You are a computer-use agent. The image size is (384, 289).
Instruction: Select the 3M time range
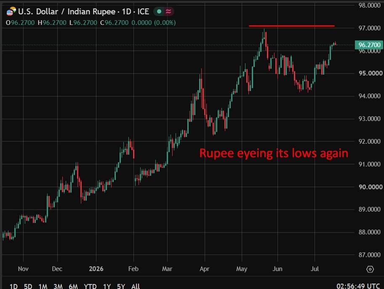coord(58,286)
